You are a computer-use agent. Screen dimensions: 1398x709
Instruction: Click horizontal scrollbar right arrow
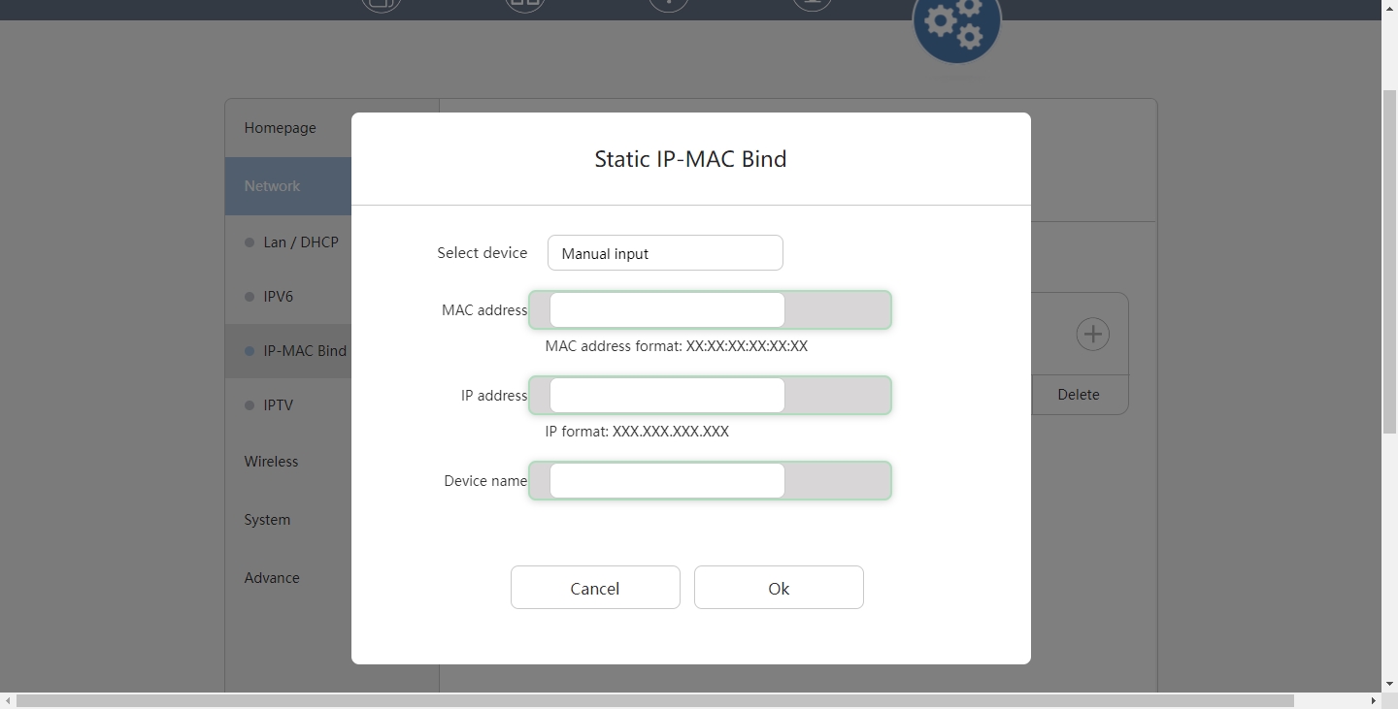coord(1374,700)
